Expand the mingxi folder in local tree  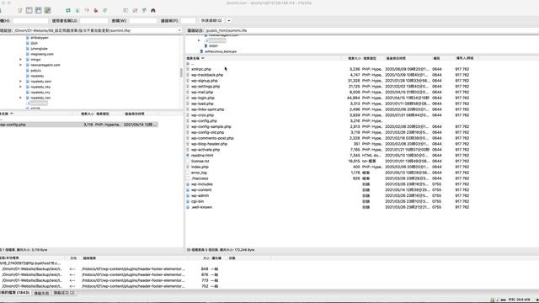pyautogui.click(x=20, y=60)
